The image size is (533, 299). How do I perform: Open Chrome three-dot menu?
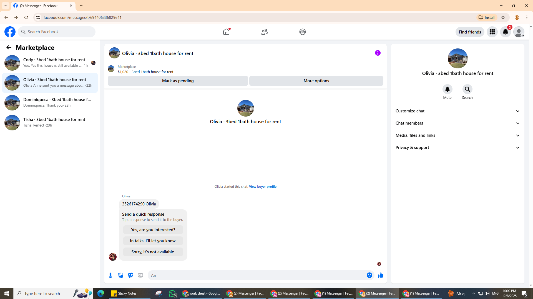527,17
